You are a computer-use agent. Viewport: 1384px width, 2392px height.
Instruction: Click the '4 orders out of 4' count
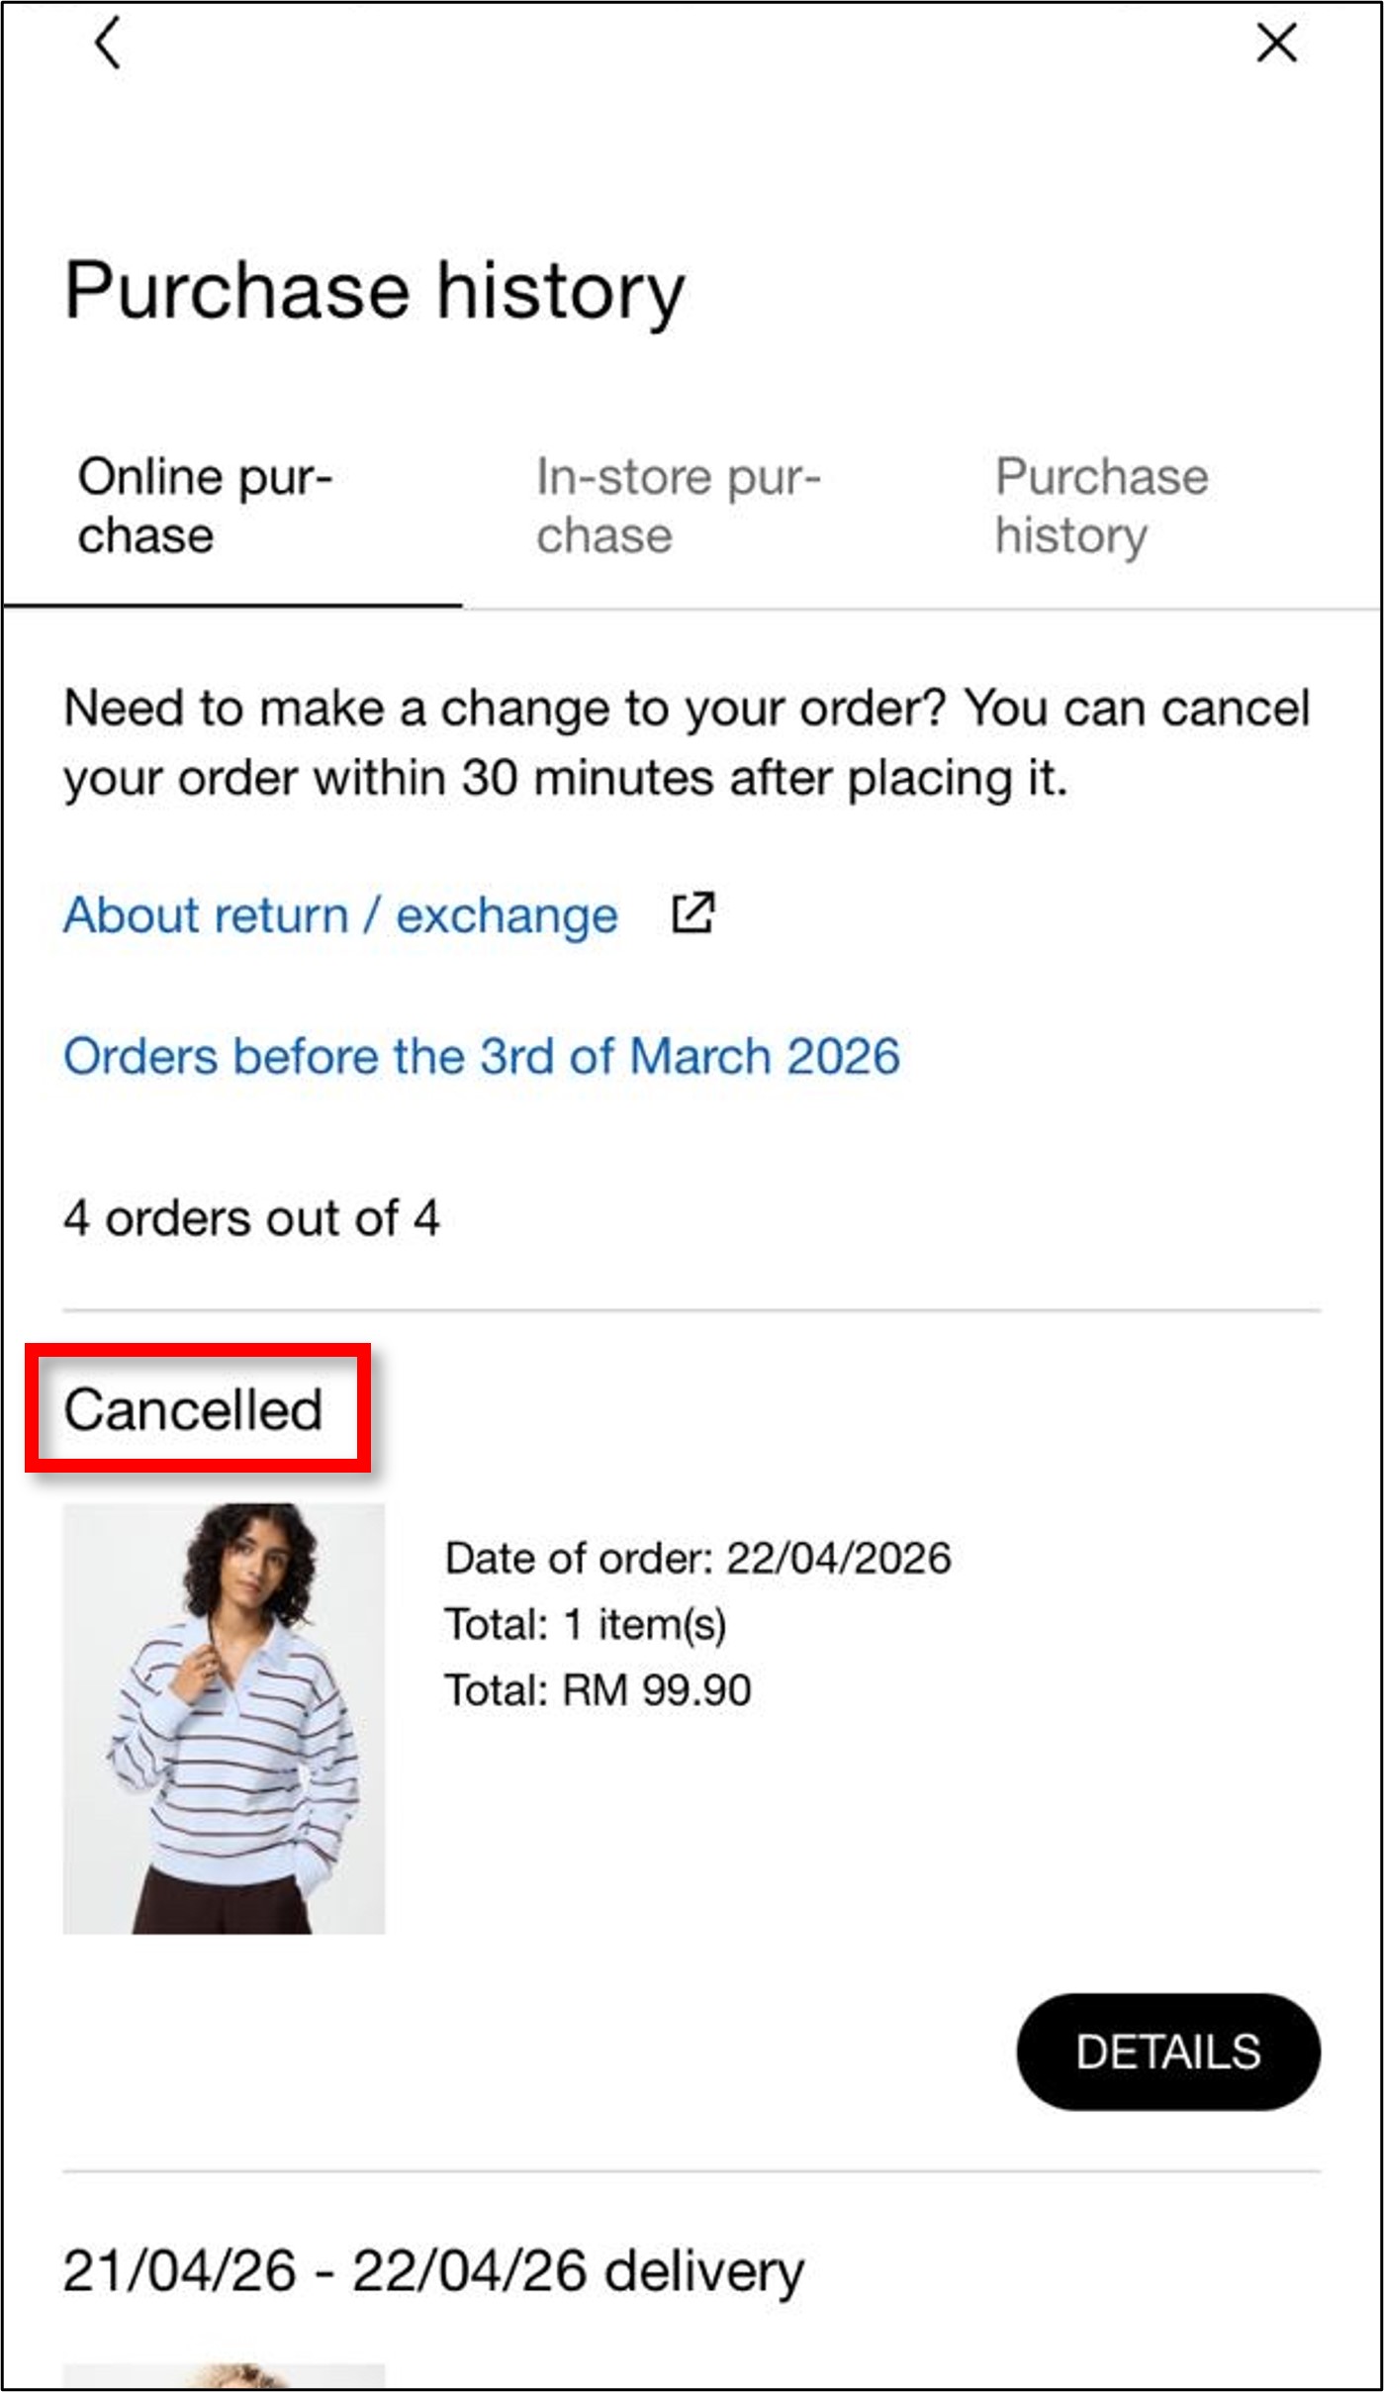(x=251, y=1217)
